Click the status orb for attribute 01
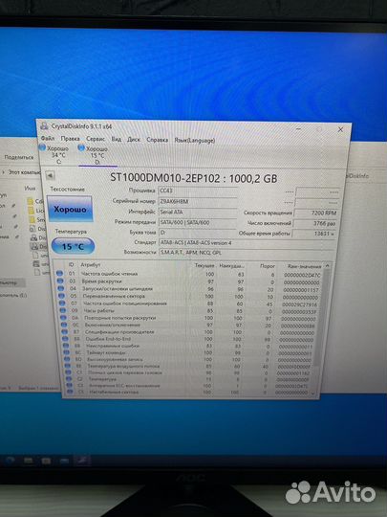 (59, 273)
